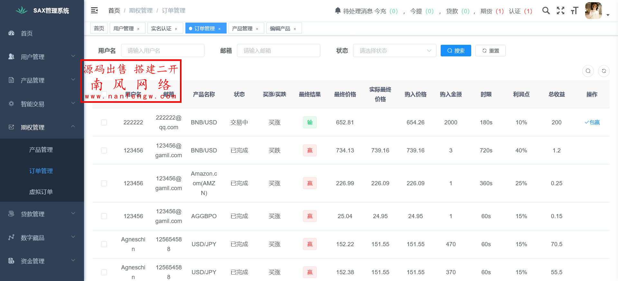Click the 用户名 input field
This screenshot has width=618, height=281.
(163, 51)
